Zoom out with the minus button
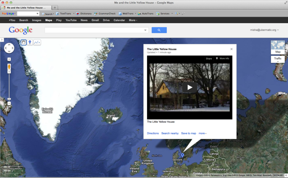 9,103
